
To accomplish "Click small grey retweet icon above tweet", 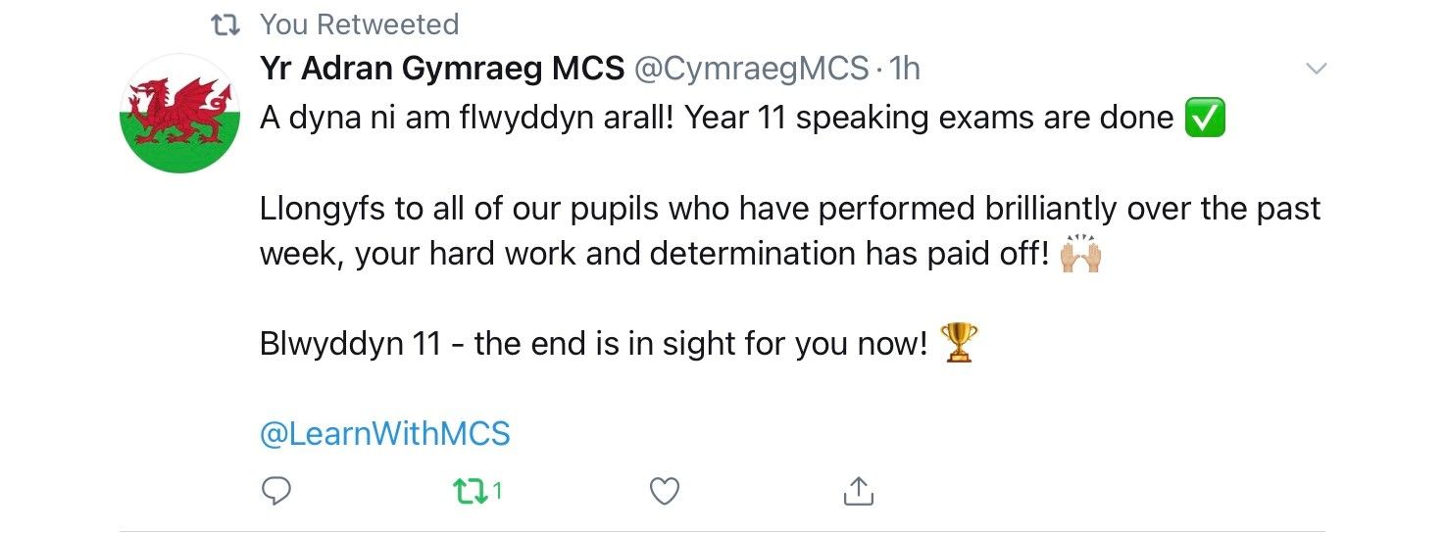I will (227, 24).
